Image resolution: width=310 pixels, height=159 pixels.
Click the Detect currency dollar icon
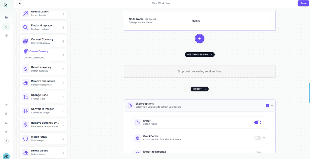click(x=25, y=69)
